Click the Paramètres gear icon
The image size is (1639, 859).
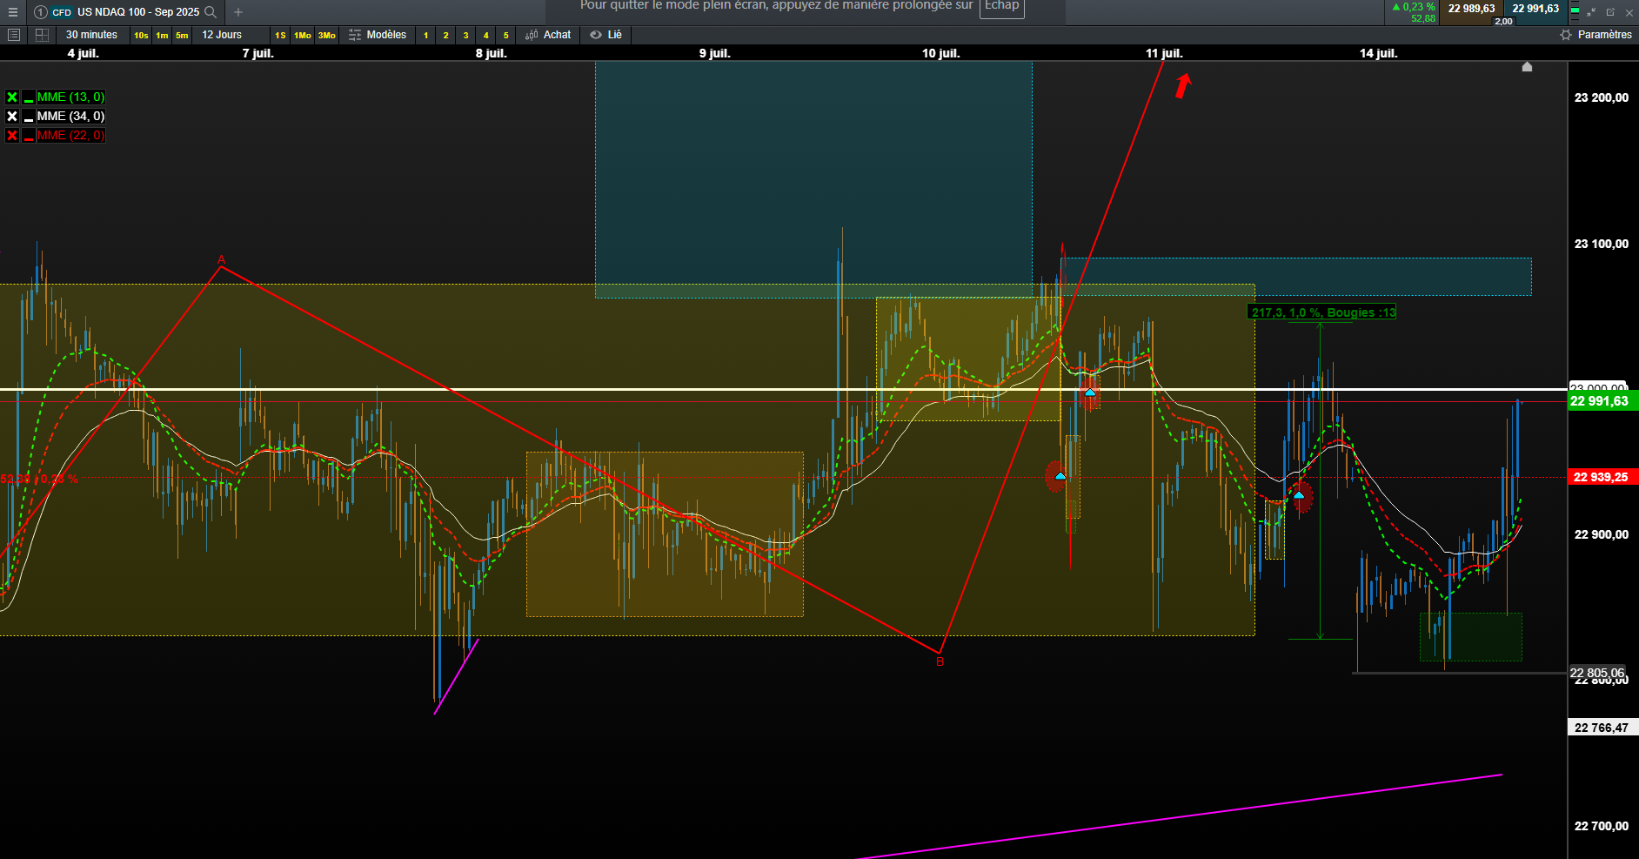(x=1566, y=35)
